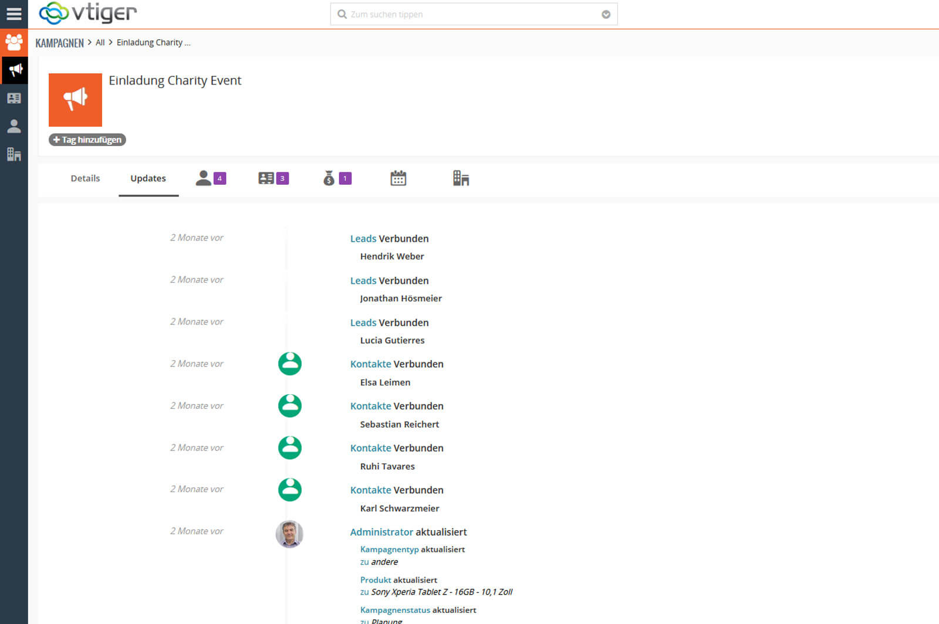Go to KAMPAGNEN breadcrumb link

click(59, 43)
